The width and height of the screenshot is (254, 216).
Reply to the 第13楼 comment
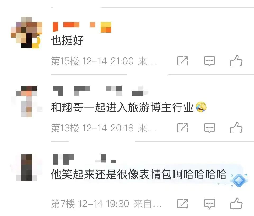coord(210,128)
